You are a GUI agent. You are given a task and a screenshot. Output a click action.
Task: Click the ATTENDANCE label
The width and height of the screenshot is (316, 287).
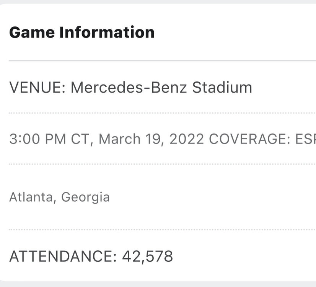[x=61, y=256]
